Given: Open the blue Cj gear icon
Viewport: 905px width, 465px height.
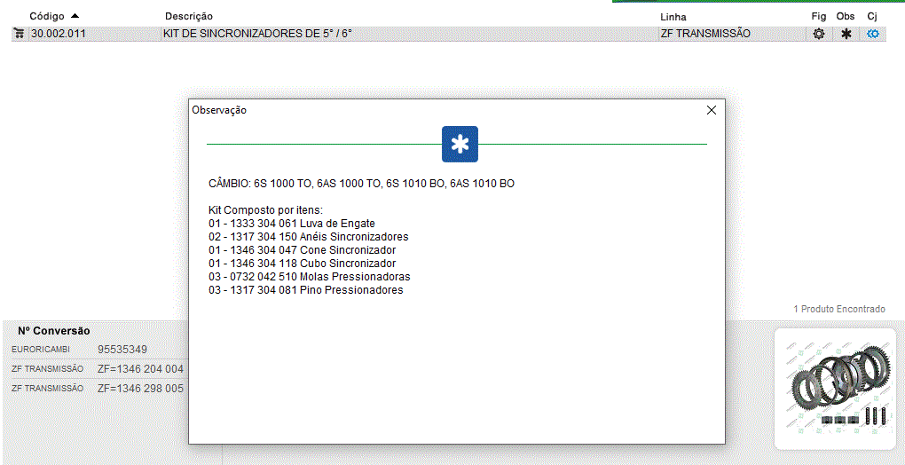Looking at the screenshot, I should click(873, 34).
